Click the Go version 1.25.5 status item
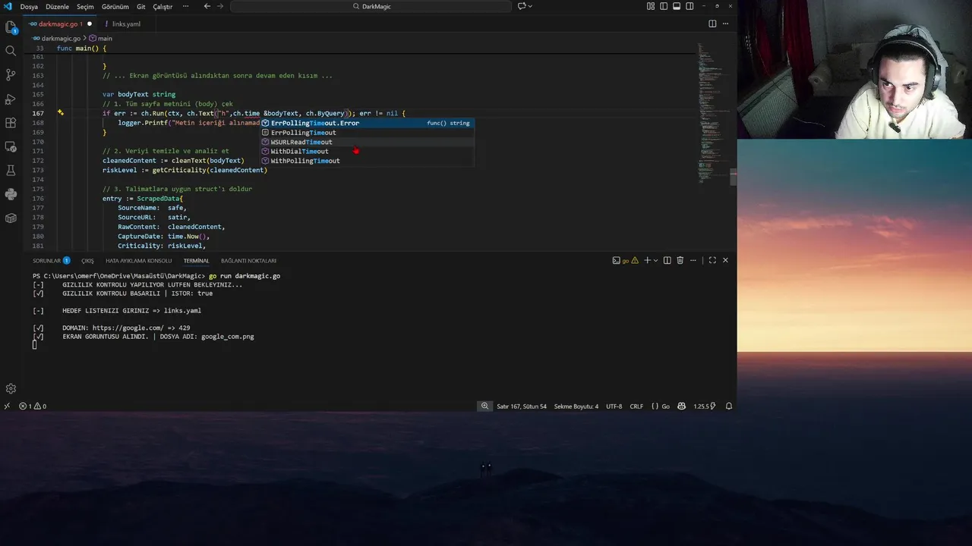The image size is (972, 546). click(703, 406)
